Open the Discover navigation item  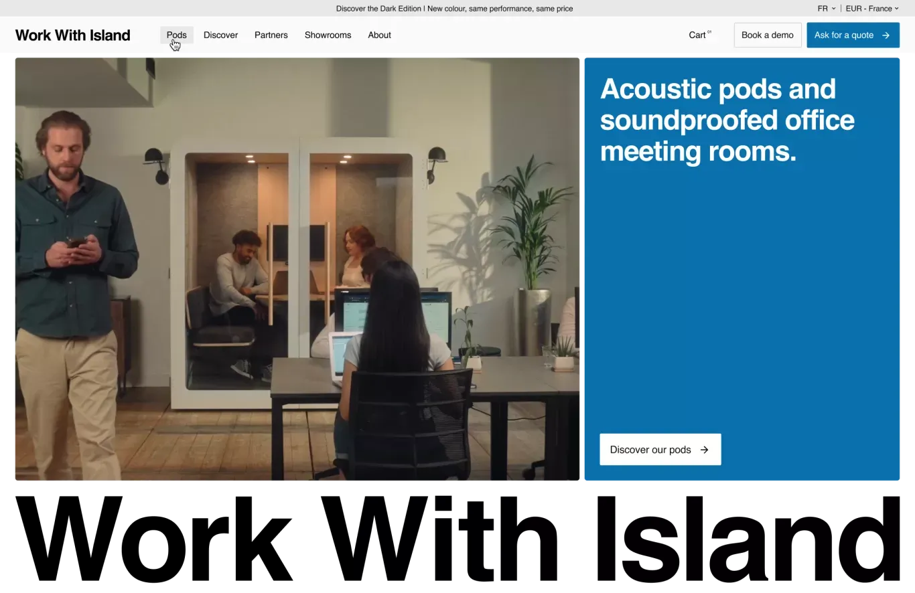click(220, 35)
